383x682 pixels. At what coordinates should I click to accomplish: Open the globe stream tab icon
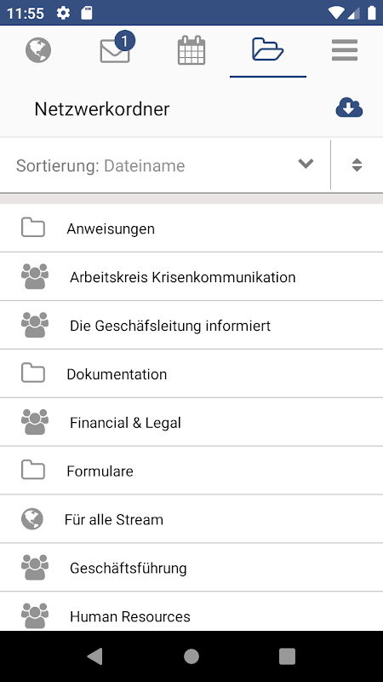(x=38, y=50)
